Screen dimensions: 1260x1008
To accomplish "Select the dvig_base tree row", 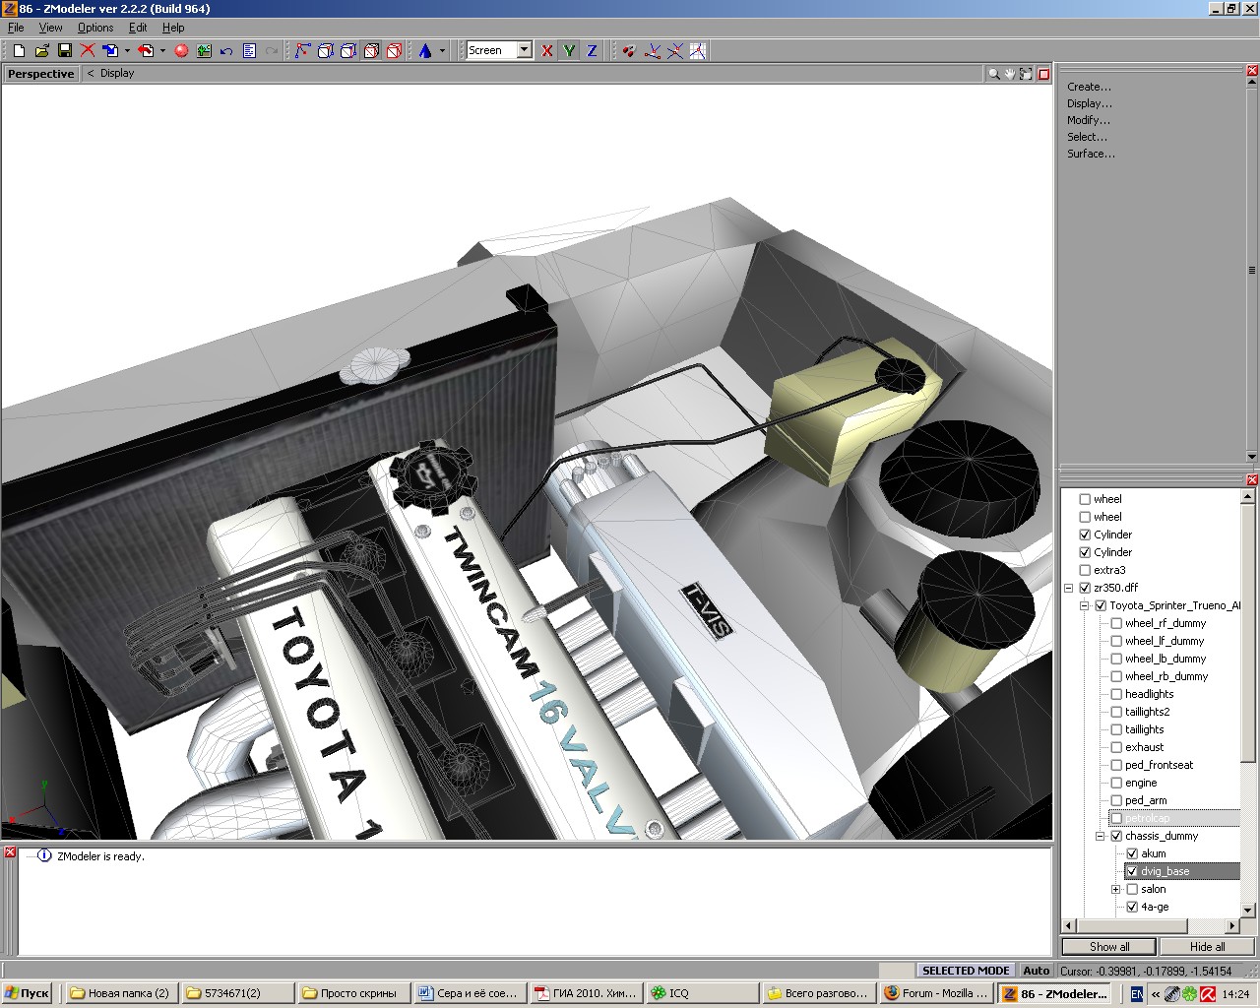I will click(1182, 871).
